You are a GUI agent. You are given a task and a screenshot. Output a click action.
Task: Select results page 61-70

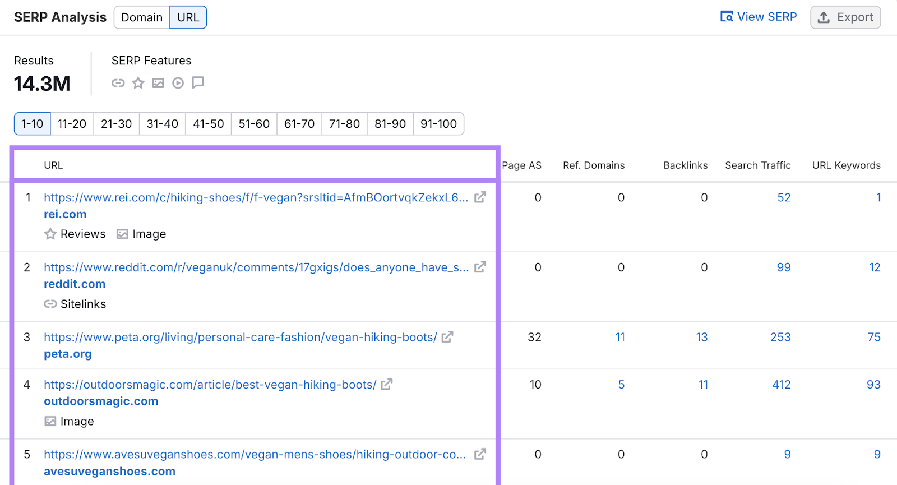pos(299,124)
